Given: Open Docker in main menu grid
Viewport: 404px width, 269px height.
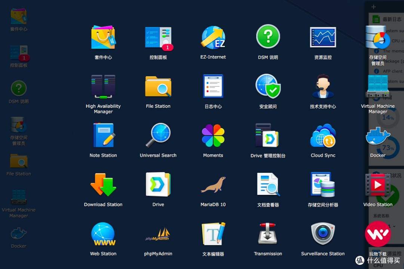Looking at the screenshot, I should tap(378, 136).
